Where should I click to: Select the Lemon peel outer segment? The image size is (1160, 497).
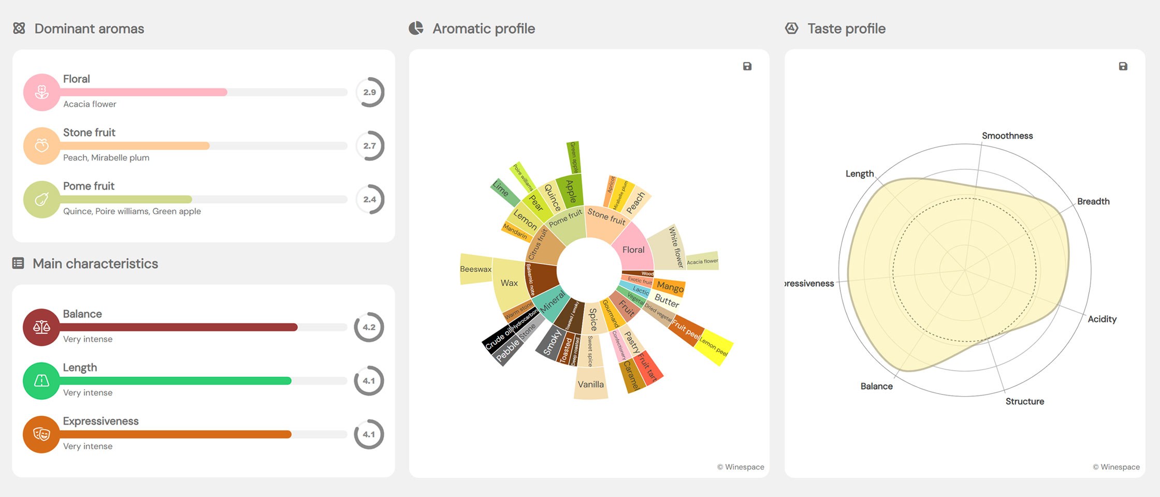715,347
